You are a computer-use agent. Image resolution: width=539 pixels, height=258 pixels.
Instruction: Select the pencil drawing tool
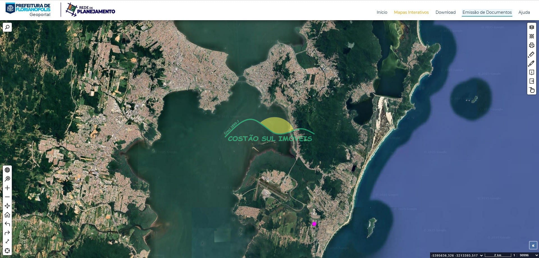532,63
